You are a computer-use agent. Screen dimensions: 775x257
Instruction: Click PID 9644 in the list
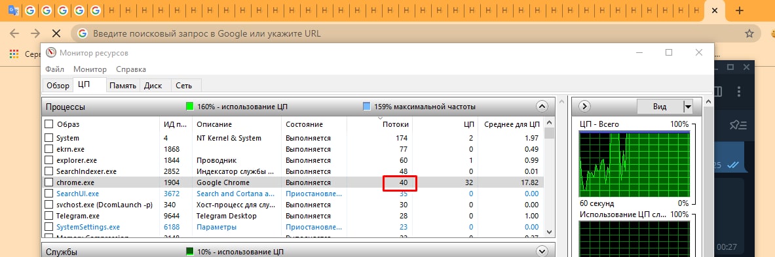point(172,216)
